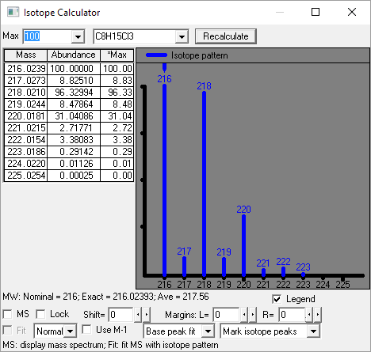Screen dimensions: 371x352
Task: Click the Isotope Calculator title bar icon
Action: [13, 12]
